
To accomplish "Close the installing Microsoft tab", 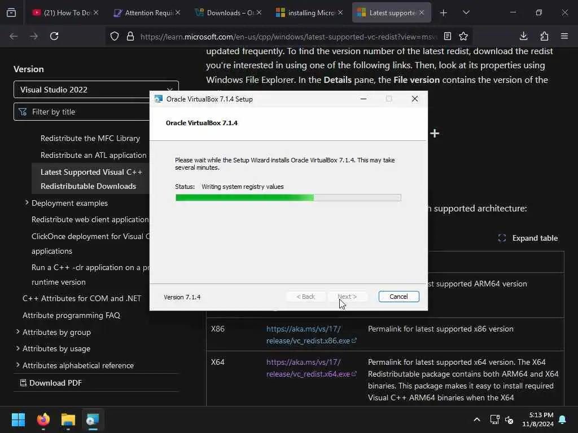I will coord(340,12).
